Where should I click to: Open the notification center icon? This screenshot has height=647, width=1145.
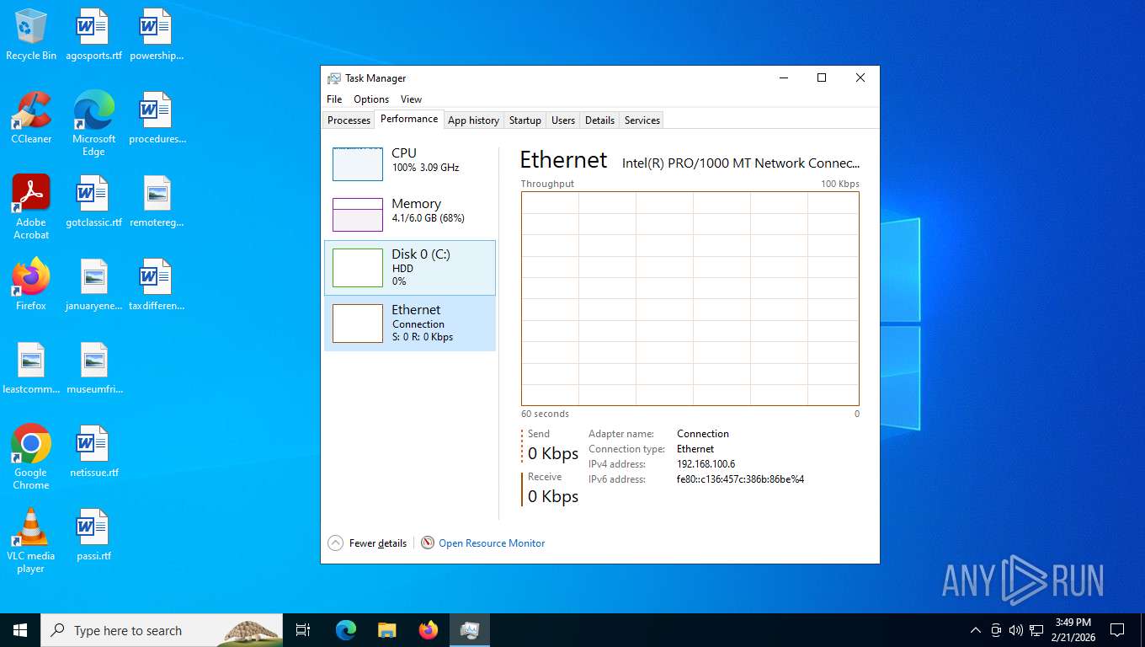1117,630
